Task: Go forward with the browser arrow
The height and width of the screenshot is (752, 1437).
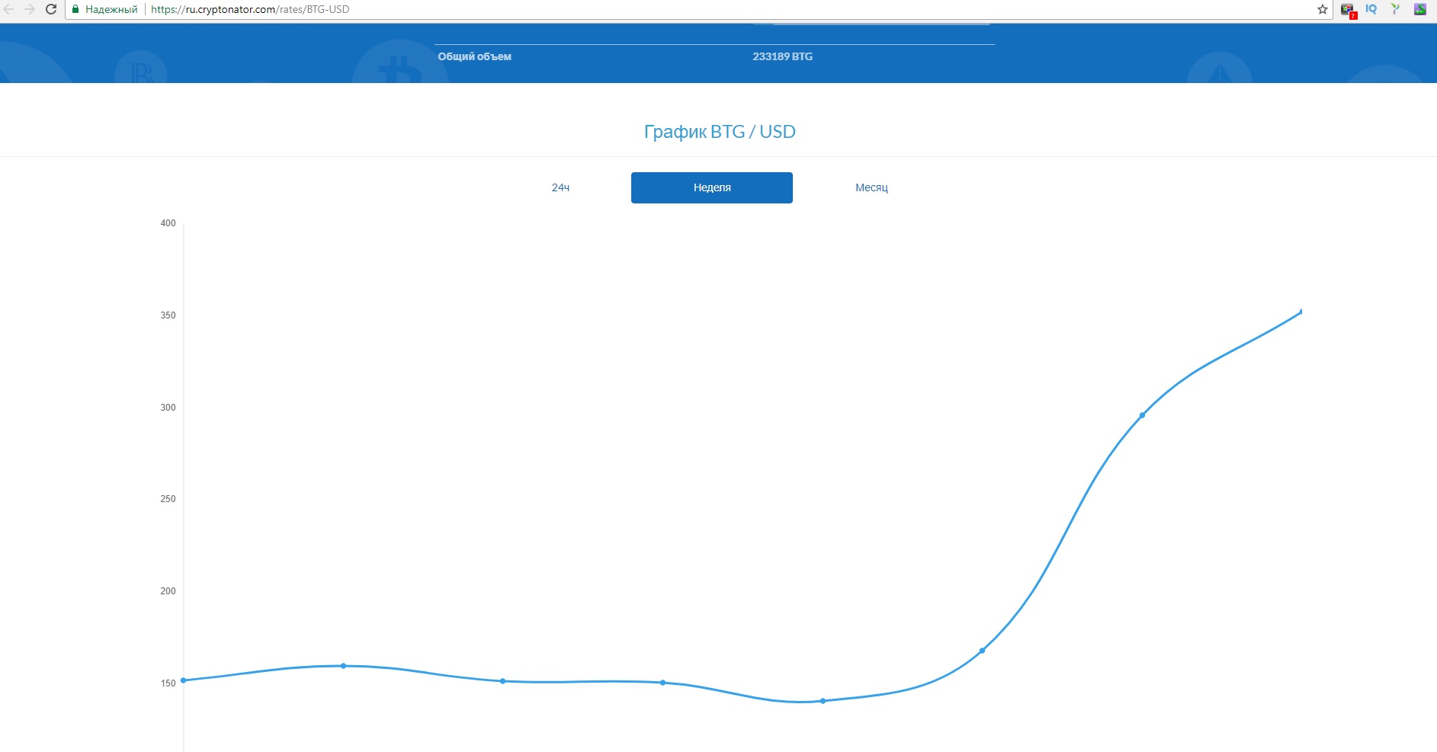Action: coord(30,9)
